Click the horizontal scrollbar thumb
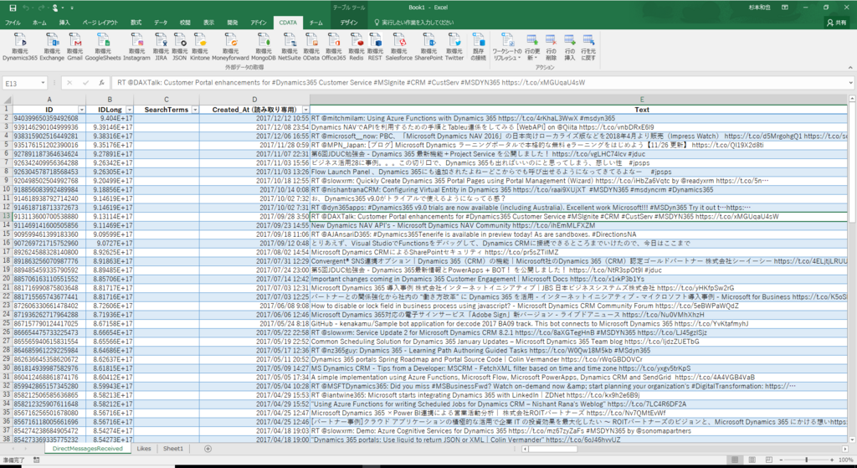The height and width of the screenshot is (468, 857). tap(553, 449)
